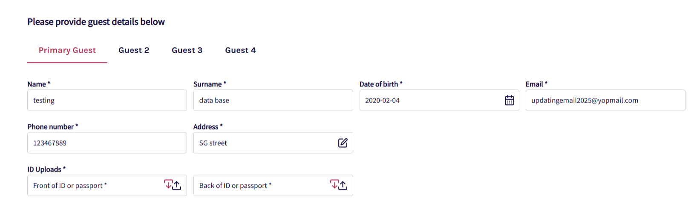Image resolution: width=697 pixels, height=218 pixels.
Task: Go to the Guest 4 tab
Action: pos(240,50)
